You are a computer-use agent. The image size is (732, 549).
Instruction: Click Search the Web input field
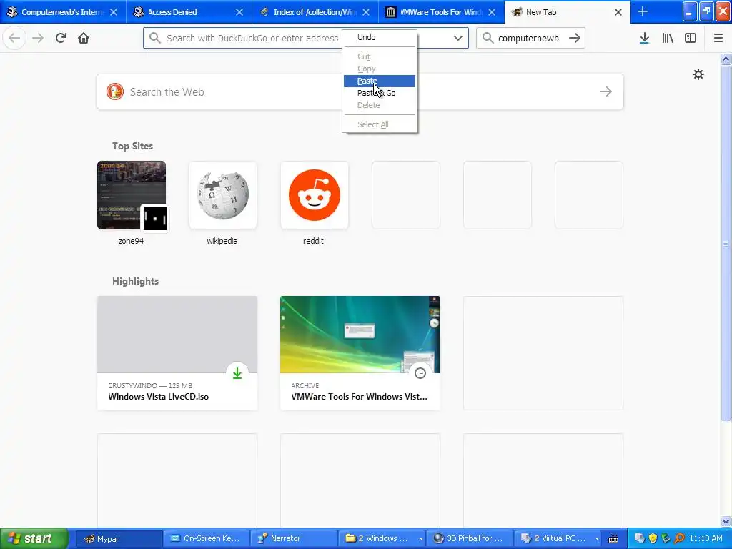coord(360,91)
